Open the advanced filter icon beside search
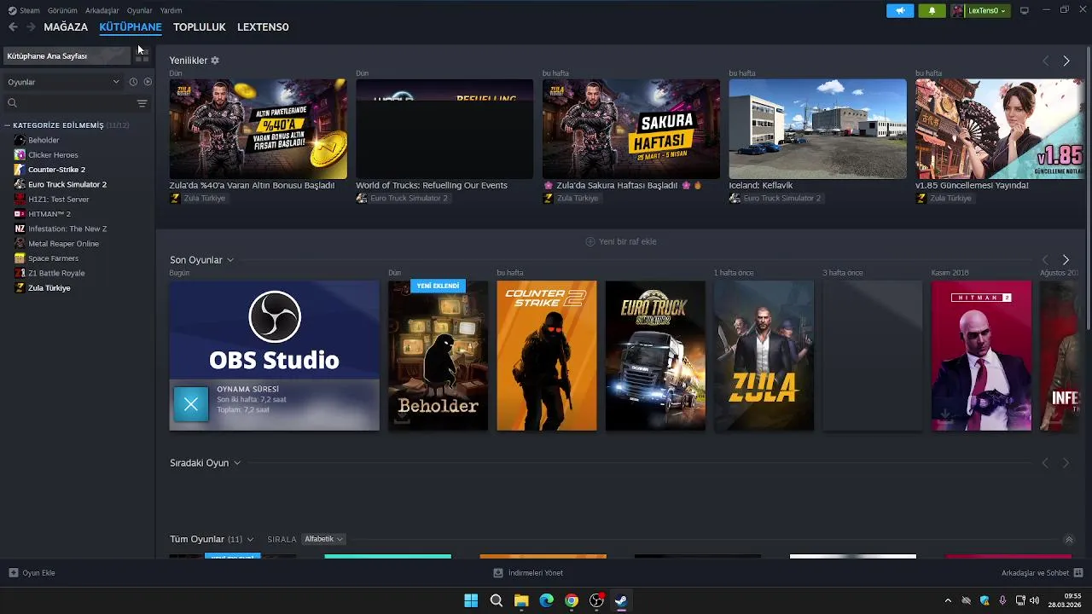This screenshot has height=614, width=1092. [x=142, y=103]
